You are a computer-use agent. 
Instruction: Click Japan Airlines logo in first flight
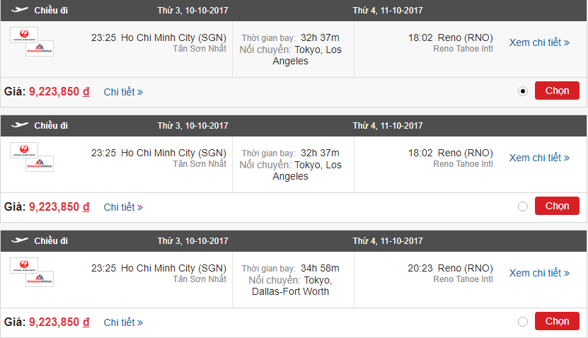click(x=24, y=35)
